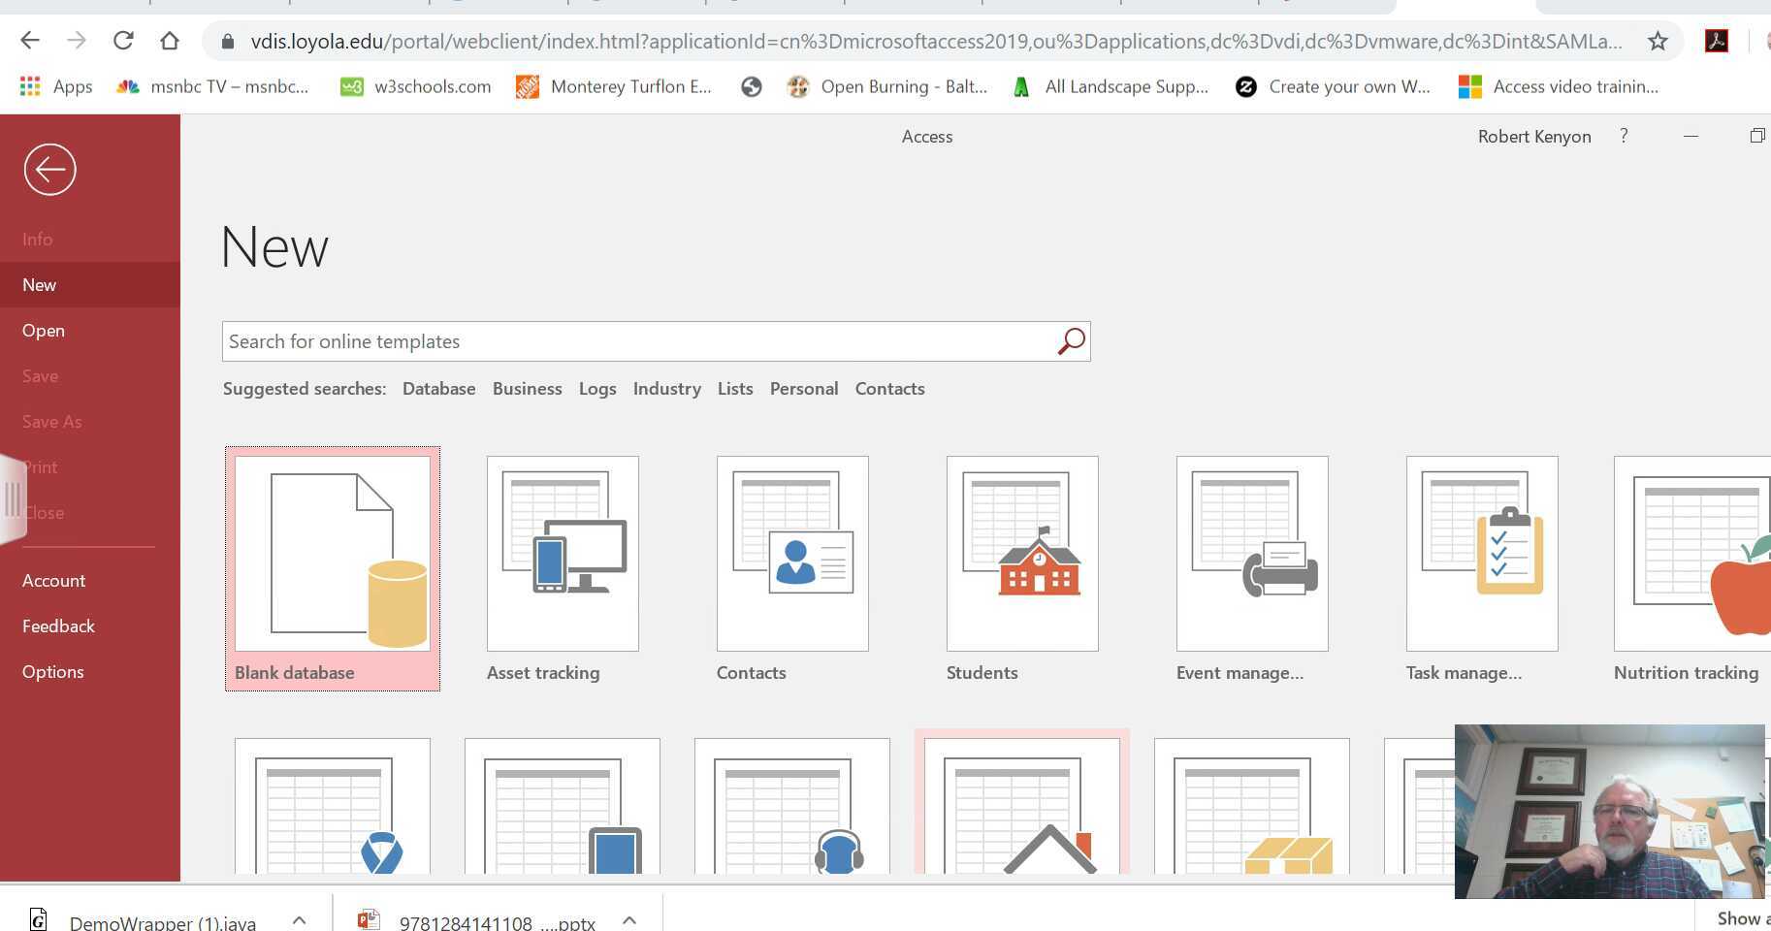This screenshot has width=1771, height=931.
Task: Select Open from the Backstage menu
Action: click(x=44, y=330)
